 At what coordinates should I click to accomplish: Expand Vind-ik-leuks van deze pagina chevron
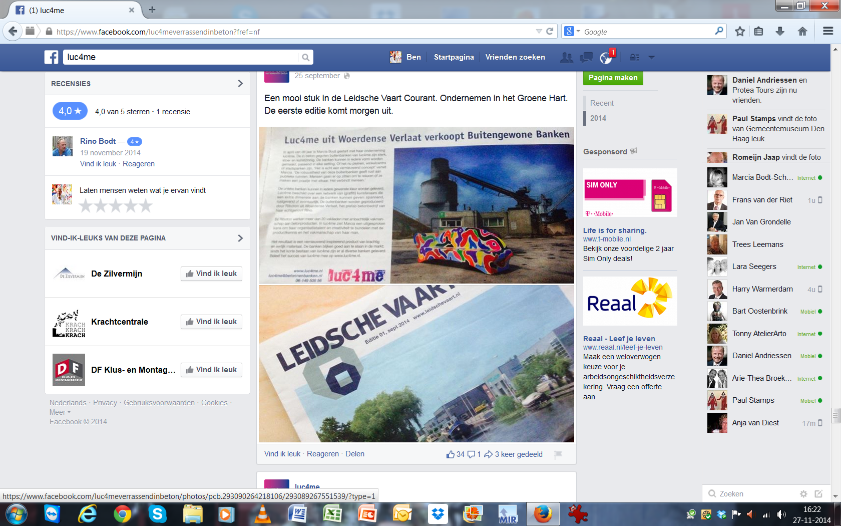click(240, 238)
